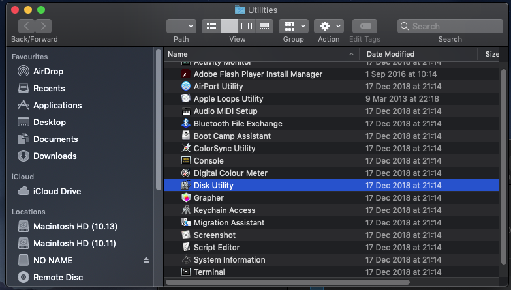Sort by the Date Modified column header
The height and width of the screenshot is (290, 511).
pyautogui.click(x=418, y=54)
